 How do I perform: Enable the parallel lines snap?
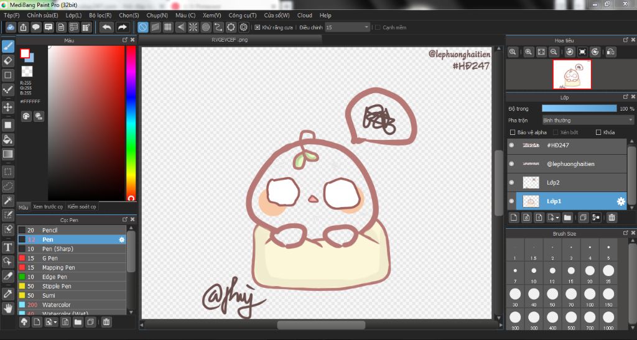(155, 27)
